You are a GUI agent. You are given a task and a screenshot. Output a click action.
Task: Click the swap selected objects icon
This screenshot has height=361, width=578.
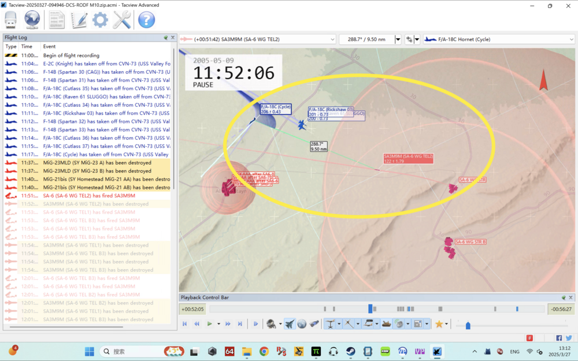click(409, 39)
